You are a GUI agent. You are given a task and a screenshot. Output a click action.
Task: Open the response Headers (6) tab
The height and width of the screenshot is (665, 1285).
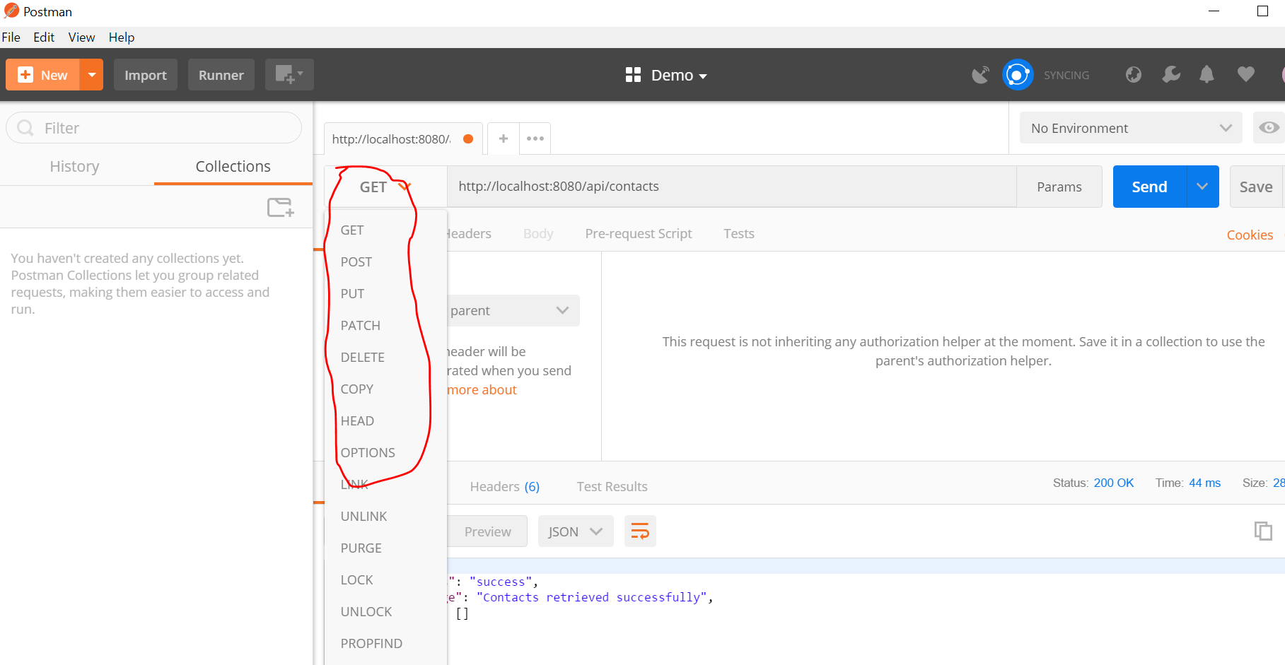point(504,487)
